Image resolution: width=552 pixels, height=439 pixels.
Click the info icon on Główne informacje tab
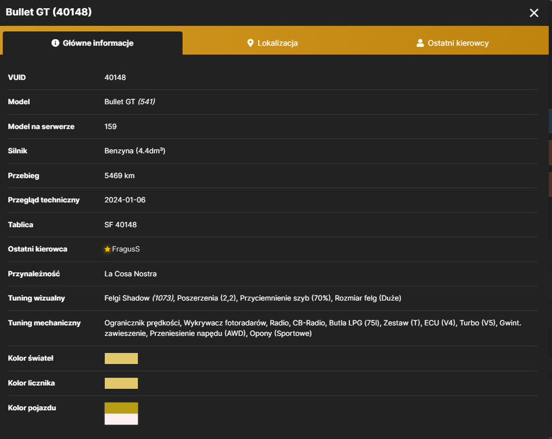click(55, 43)
